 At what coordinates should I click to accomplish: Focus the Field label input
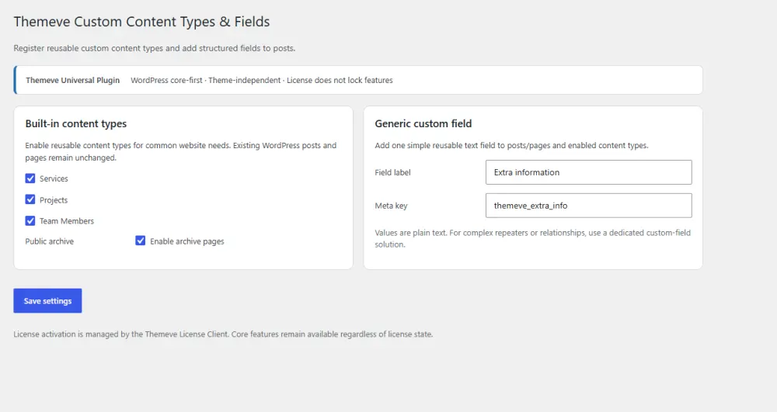pos(589,172)
